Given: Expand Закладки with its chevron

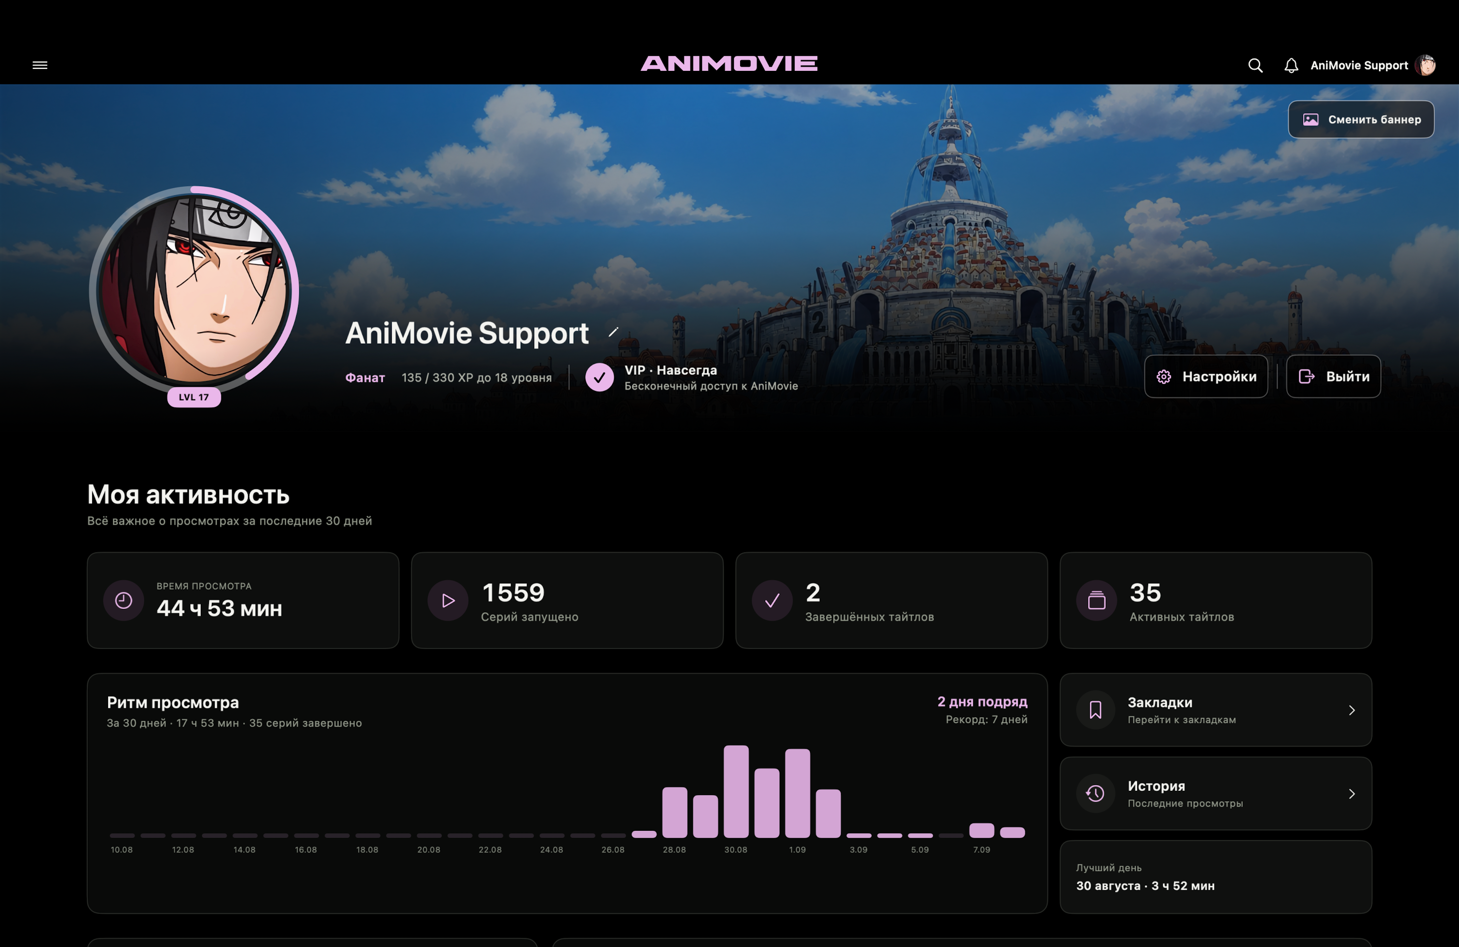Looking at the screenshot, I should pyautogui.click(x=1352, y=710).
